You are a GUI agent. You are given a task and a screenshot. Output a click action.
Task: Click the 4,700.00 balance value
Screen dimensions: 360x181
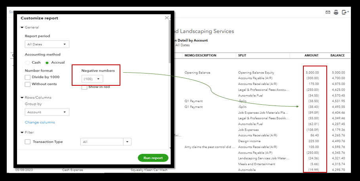(338, 78)
